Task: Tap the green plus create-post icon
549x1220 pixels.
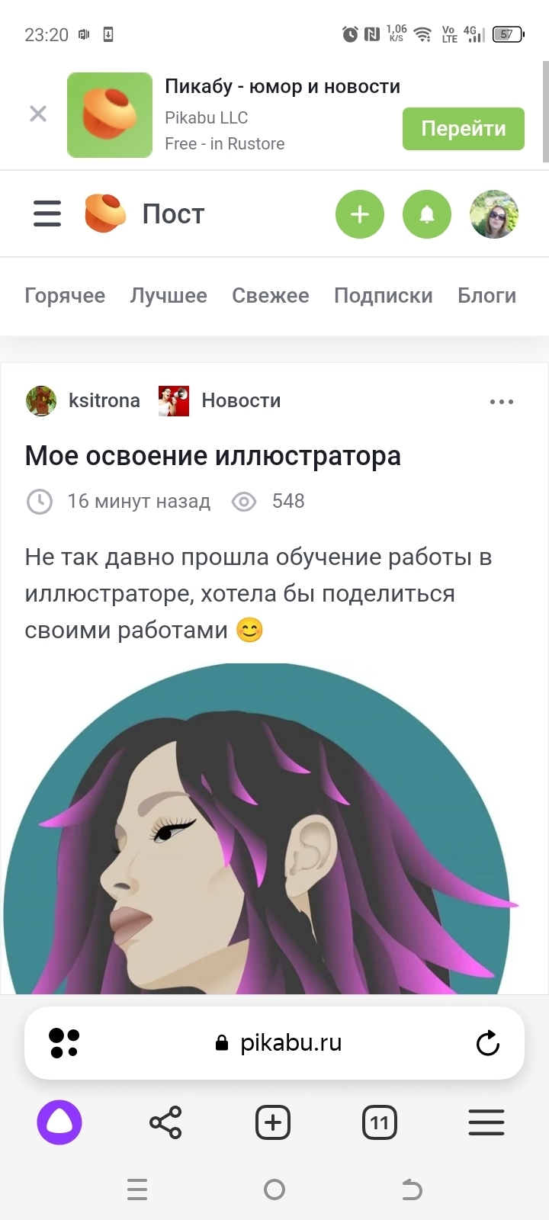Action: pos(360,214)
